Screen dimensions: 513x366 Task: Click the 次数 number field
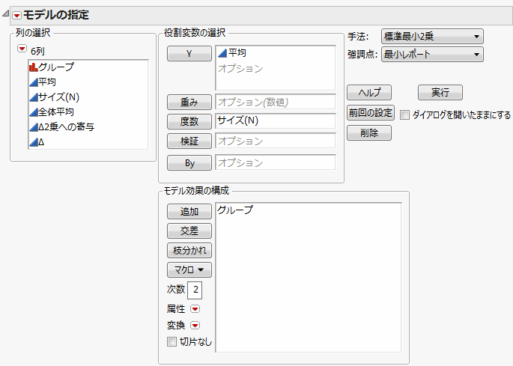(x=195, y=289)
